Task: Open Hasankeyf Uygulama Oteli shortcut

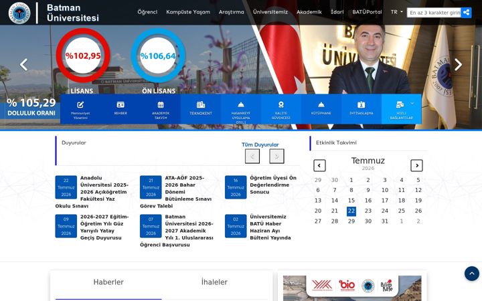Action: point(241,109)
